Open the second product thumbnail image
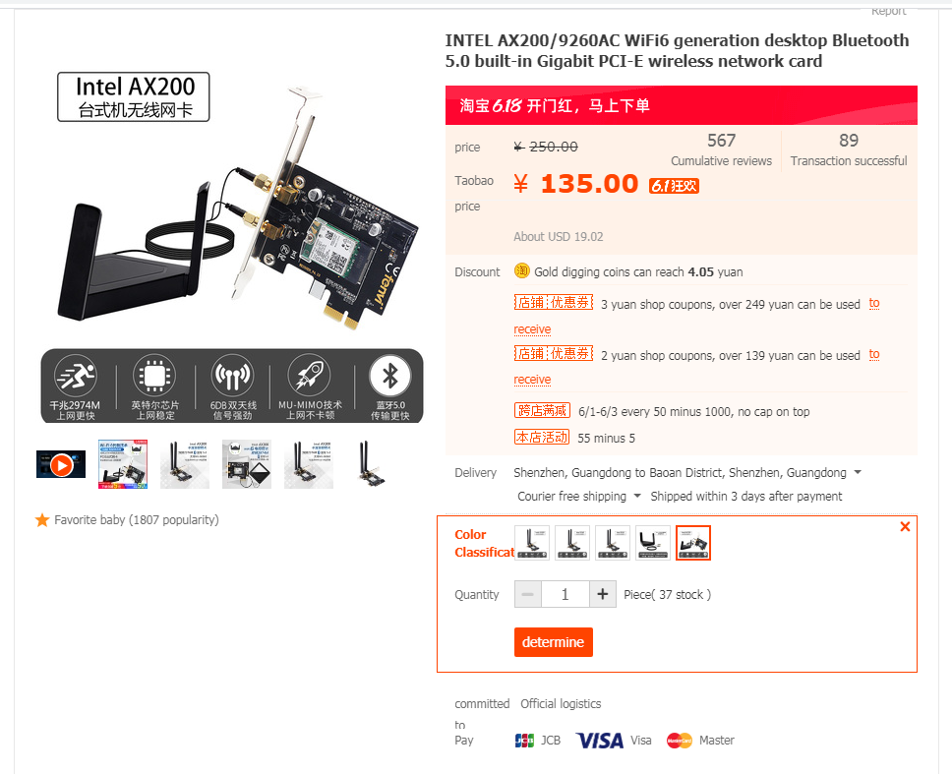This screenshot has width=952, height=774. point(123,464)
